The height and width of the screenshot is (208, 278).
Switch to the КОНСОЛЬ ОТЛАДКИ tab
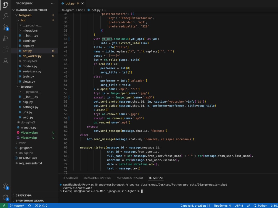pos(130,178)
